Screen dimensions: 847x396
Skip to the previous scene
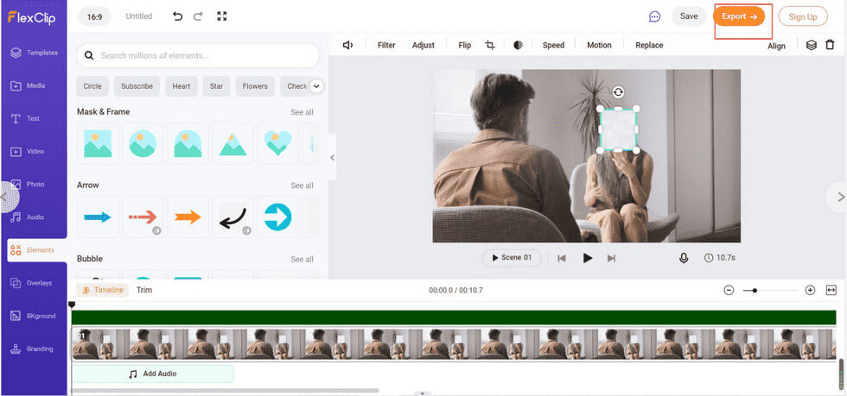[562, 259]
